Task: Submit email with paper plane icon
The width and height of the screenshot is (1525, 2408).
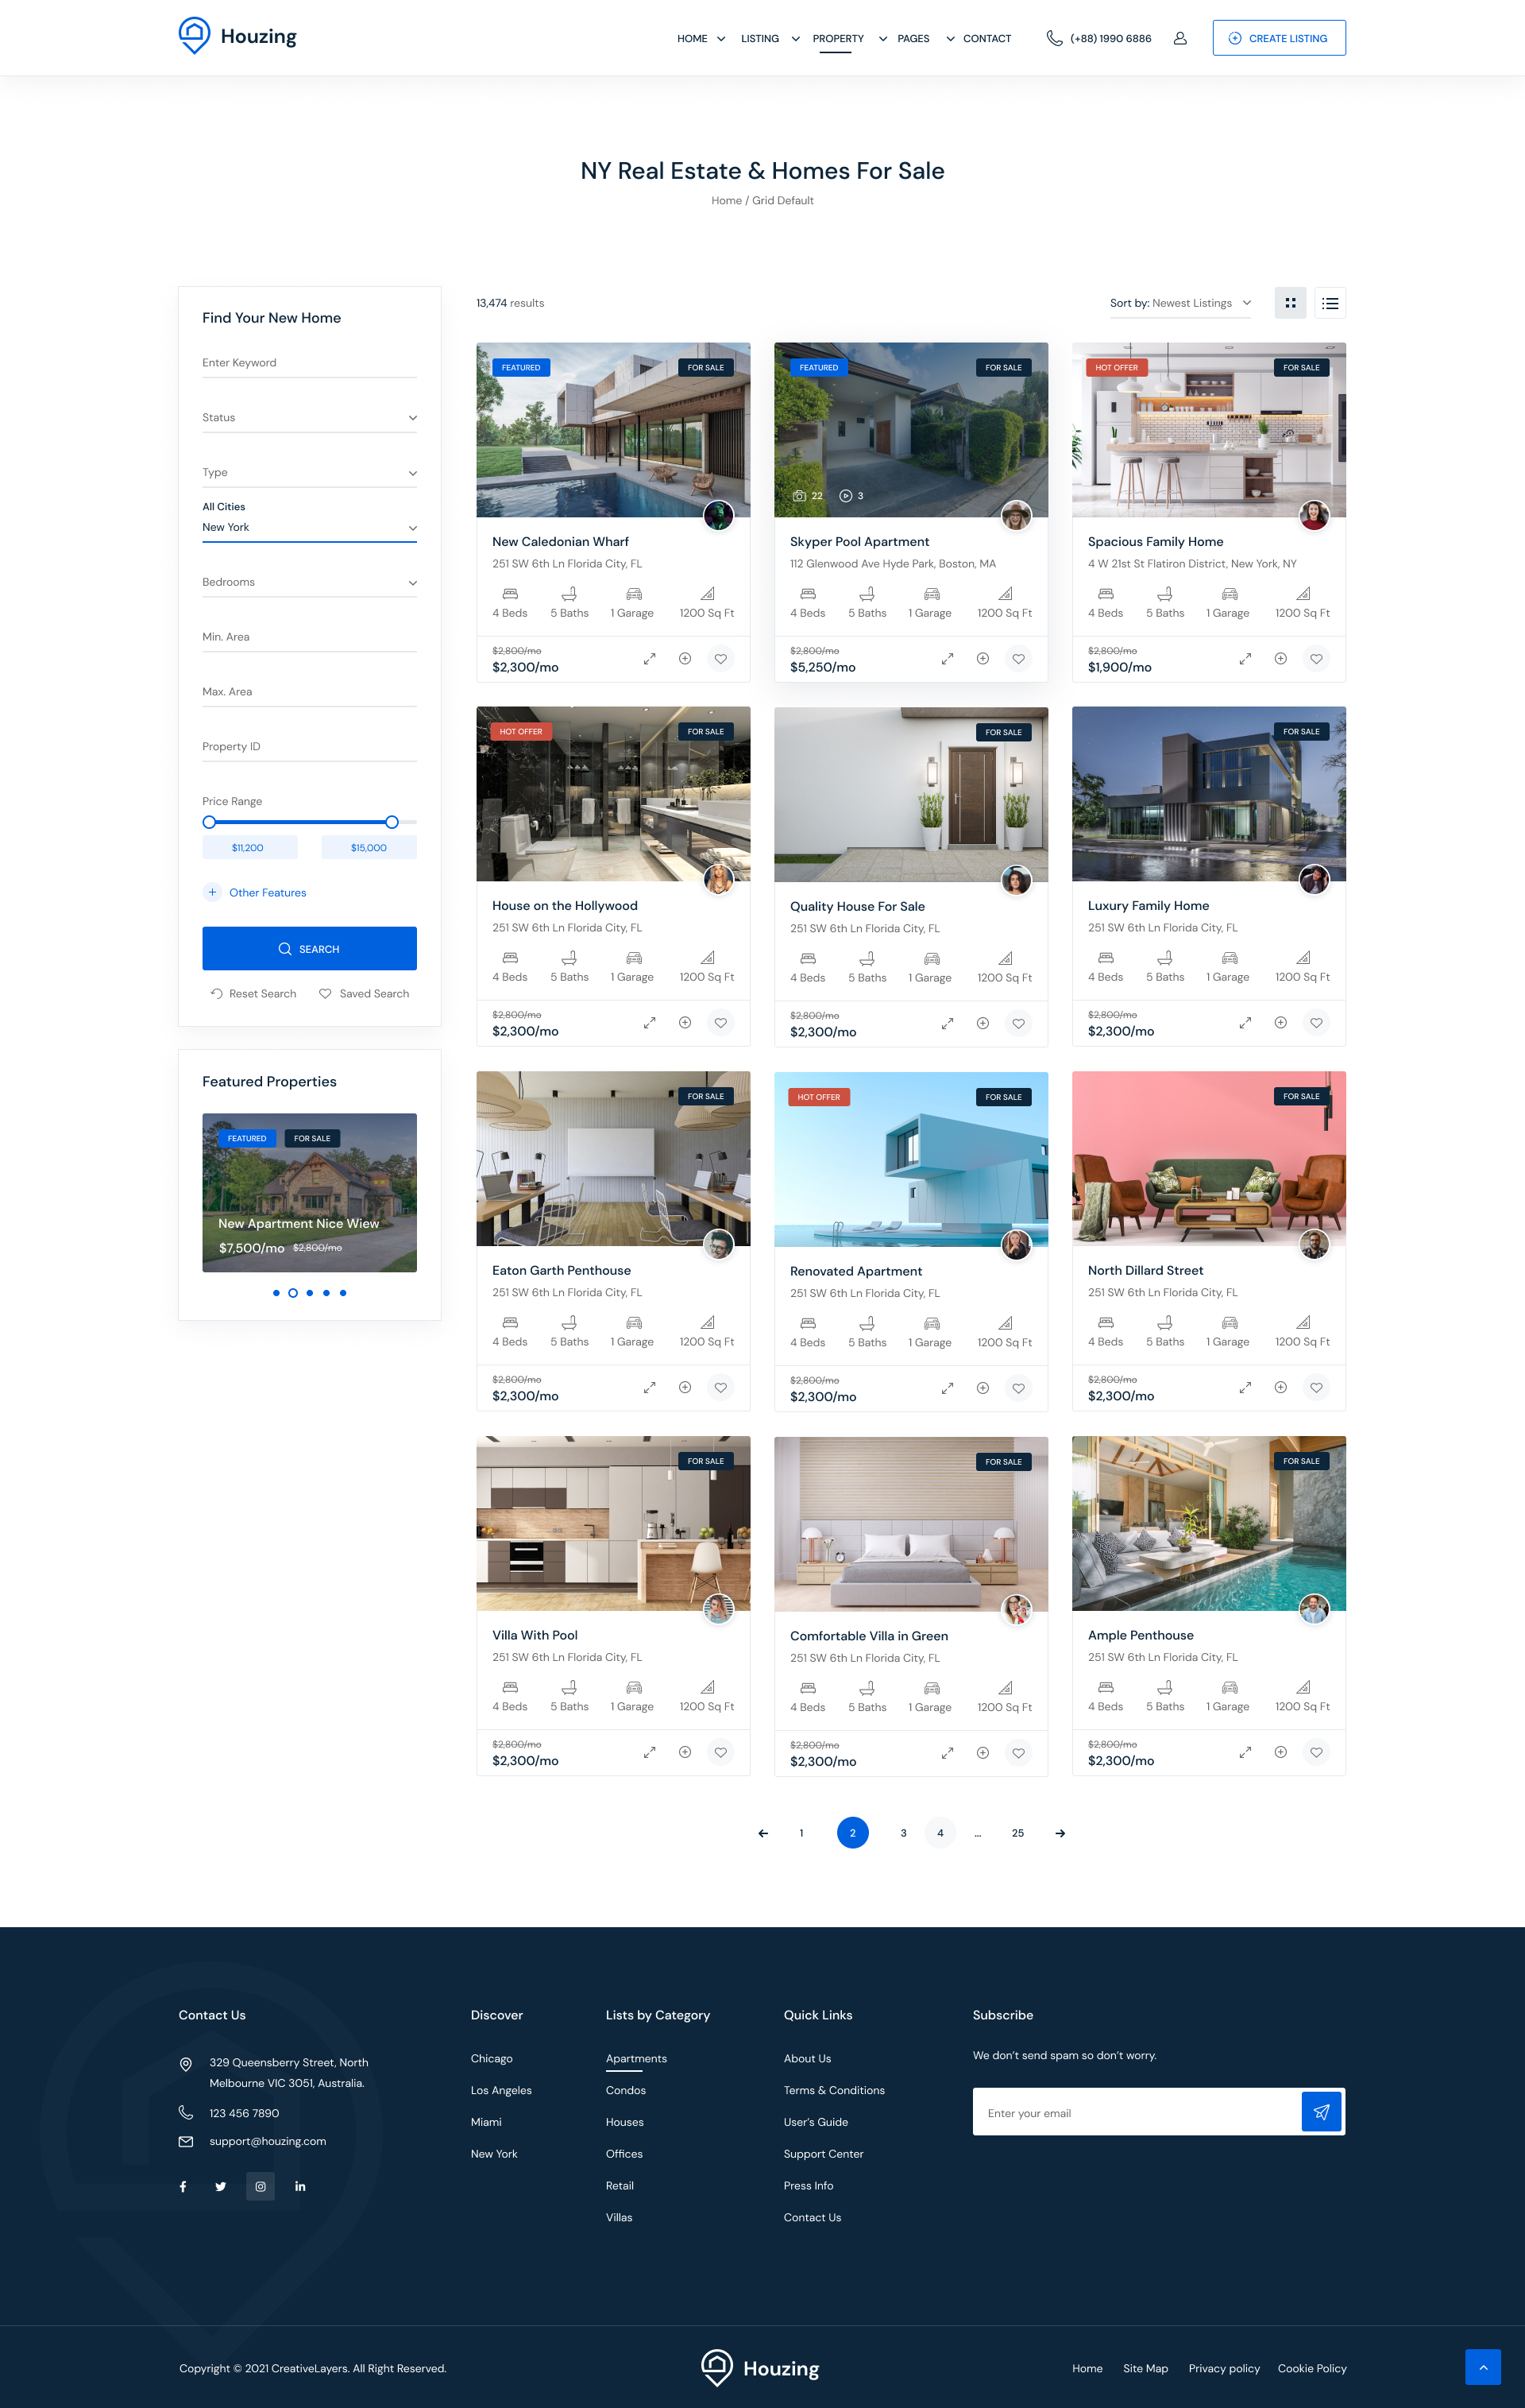Action: click(1321, 2112)
